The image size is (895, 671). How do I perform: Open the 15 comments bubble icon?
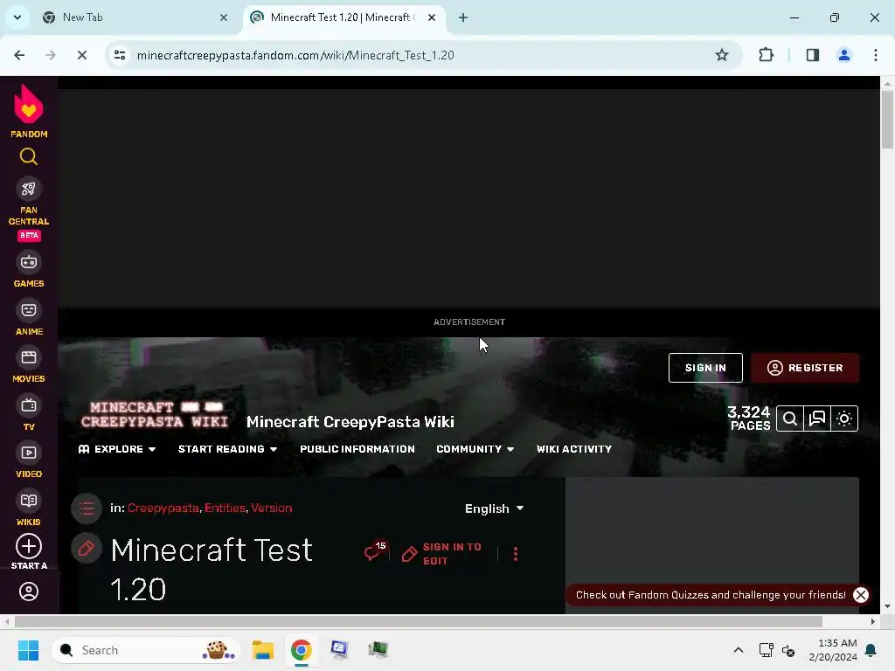pyautogui.click(x=375, y=551)
